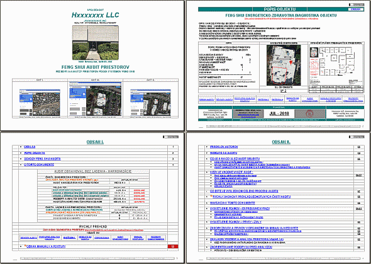The width and height of the screenshot is (371, 264).
Task: Click the 'POPIS OBJEKTU' banner title
Action: point(280,9)
